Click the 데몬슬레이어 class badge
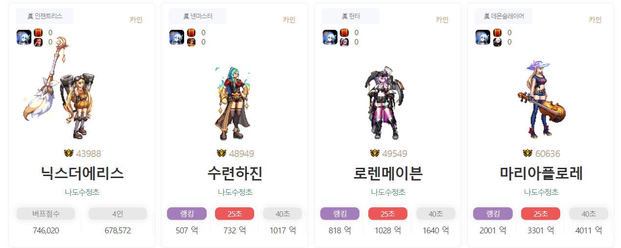 click(503, 16)
